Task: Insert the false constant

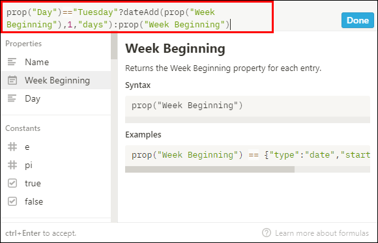Action: [x=56, y=201]
